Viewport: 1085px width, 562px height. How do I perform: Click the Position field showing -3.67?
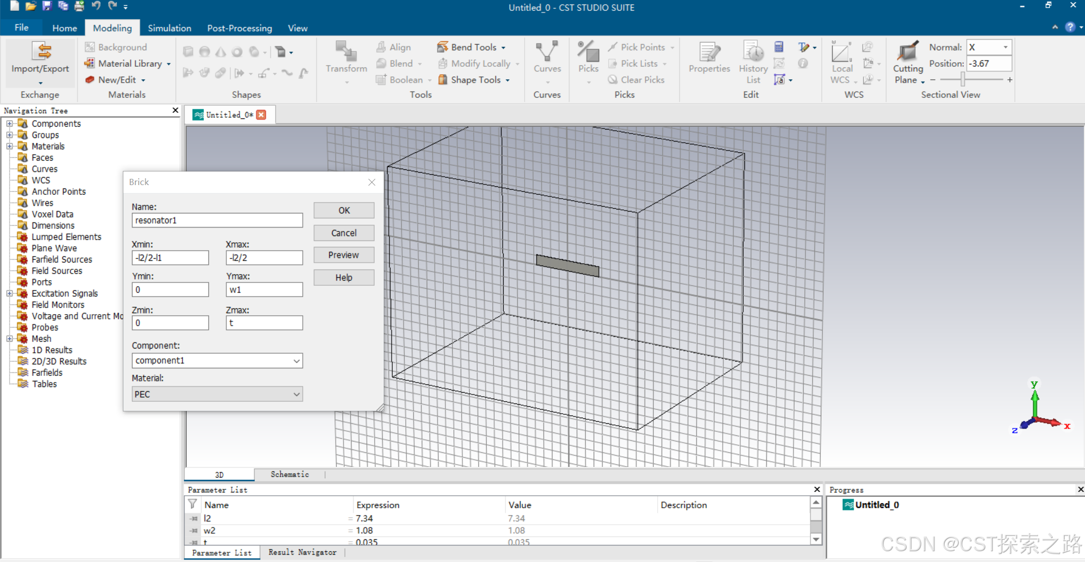pos(989,63)
